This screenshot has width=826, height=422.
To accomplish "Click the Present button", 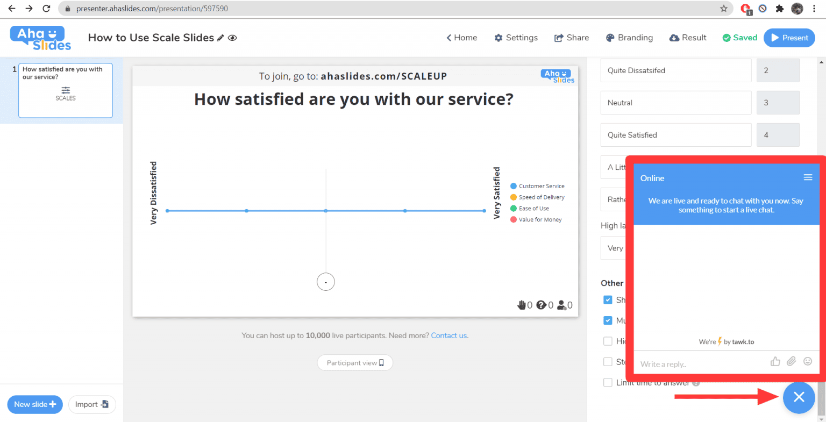I will [789, 38].
